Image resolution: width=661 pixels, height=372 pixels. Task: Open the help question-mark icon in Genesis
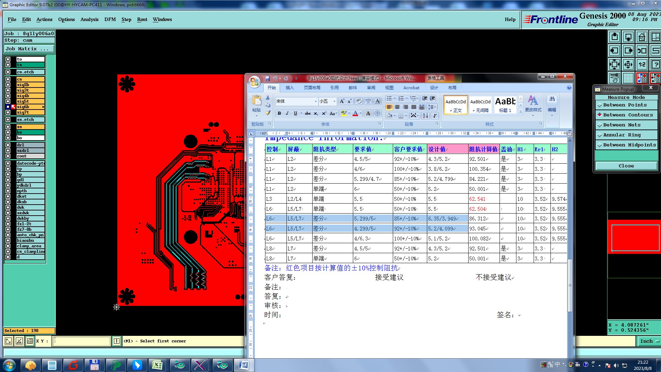point(655,64)
